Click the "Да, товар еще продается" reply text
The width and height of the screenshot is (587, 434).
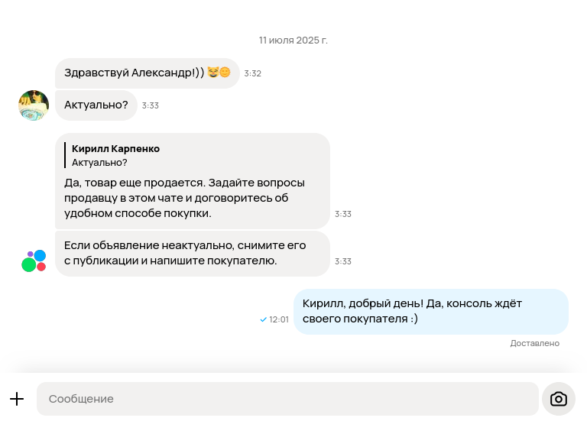pyautogui.click(x=184, y=198)
